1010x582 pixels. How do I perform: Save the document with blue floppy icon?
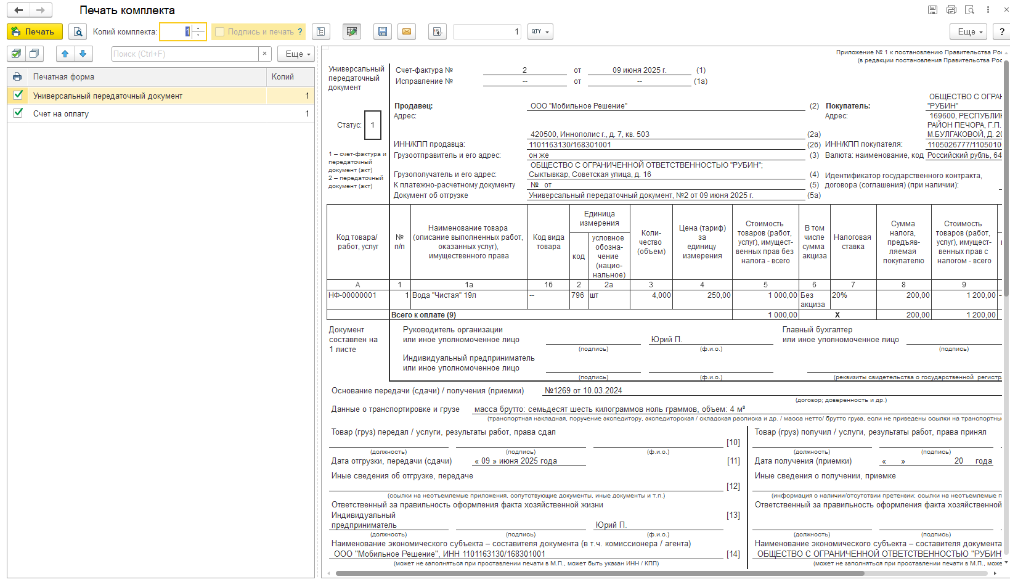(x=383, y=31)
